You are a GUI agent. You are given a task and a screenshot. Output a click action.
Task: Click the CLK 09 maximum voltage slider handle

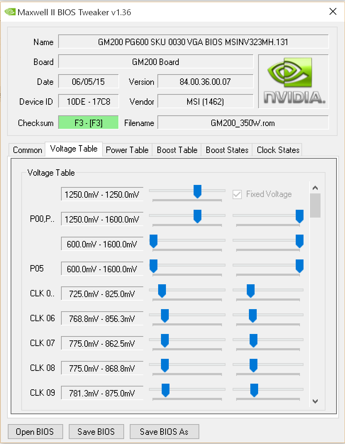254,390
